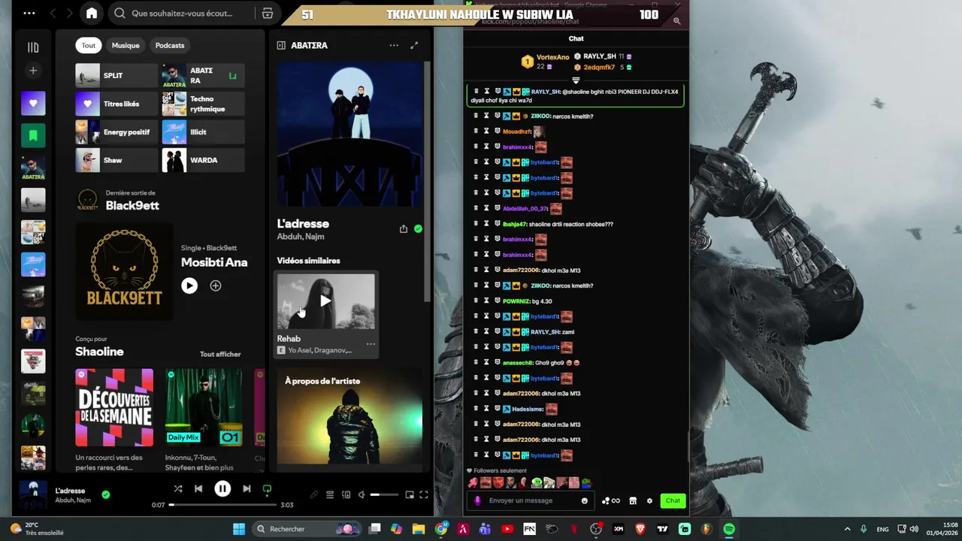The height and width of the screenshot is (541, 962).
Task: Open the Illicit tile
Action: [x=204, y=132]
